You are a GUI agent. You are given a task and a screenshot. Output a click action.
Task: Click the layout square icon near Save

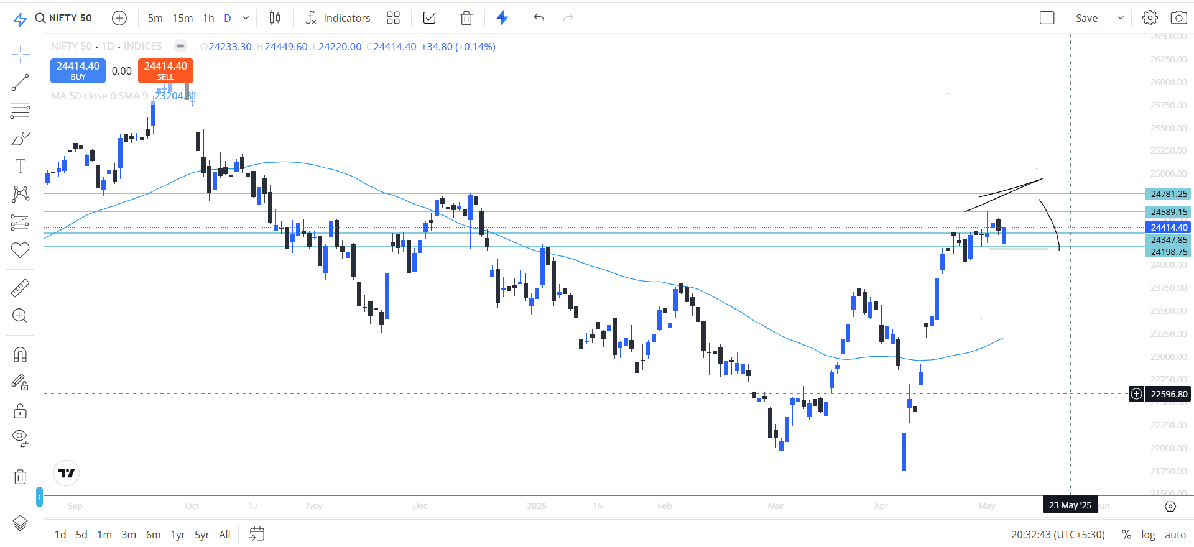tap(1047, 18)
